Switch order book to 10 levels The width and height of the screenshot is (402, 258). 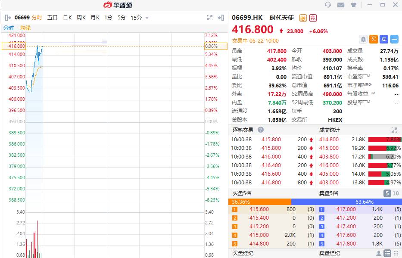396,193
